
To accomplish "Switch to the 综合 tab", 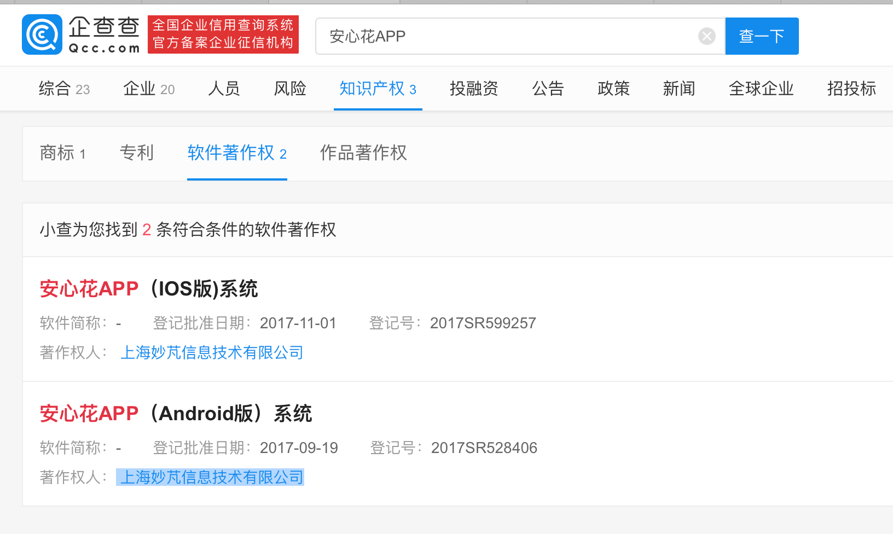I will point(56,89).
